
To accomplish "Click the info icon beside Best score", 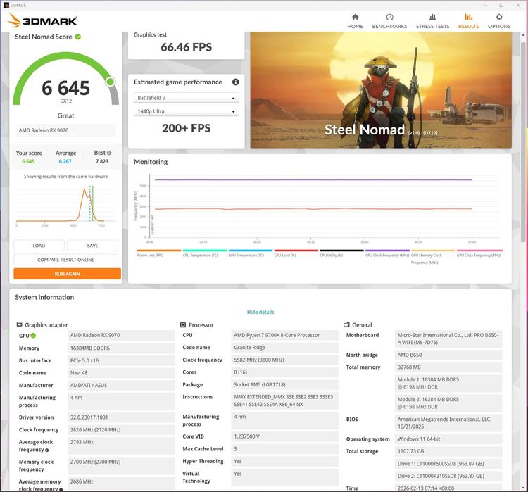I will [x=108, y=153].
